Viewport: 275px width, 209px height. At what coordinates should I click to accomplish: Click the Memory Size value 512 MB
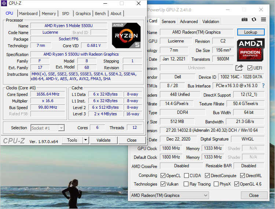[x=177, y=122]
